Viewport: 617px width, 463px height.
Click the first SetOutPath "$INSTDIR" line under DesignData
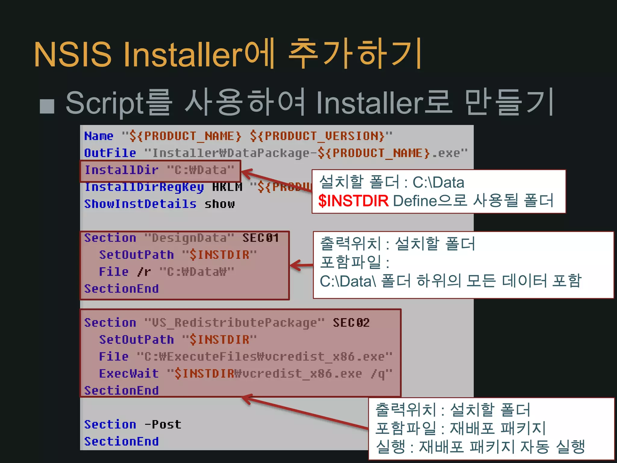point(178,255)
